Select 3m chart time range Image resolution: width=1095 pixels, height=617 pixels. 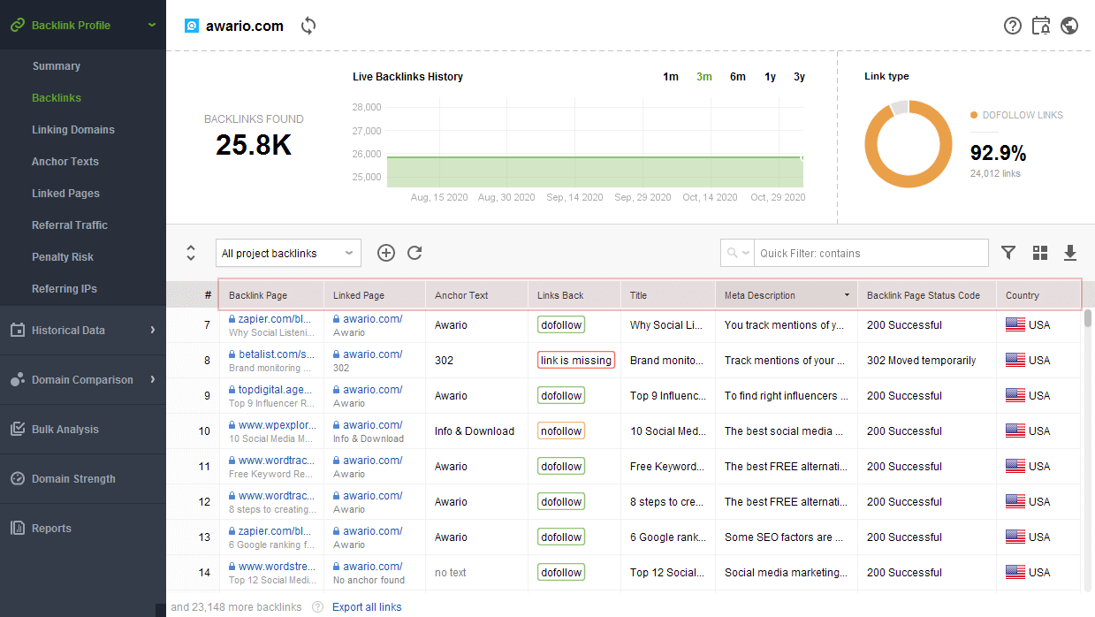tap(704, 77)
